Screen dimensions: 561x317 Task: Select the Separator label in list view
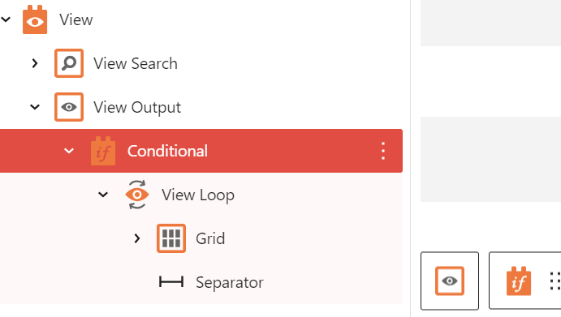[x=229, y=282]
